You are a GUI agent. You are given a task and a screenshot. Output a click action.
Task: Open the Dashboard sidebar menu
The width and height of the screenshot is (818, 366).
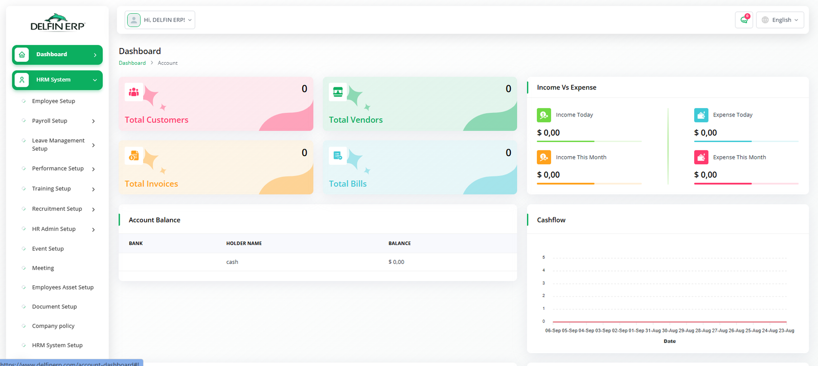click(57, 55)
